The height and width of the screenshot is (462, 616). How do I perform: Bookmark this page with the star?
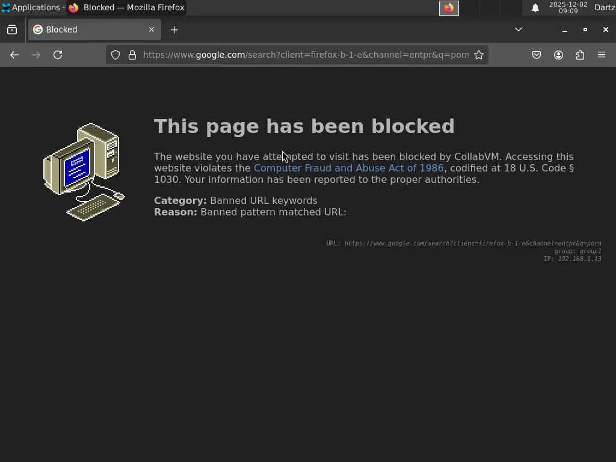tap(478, 55)
